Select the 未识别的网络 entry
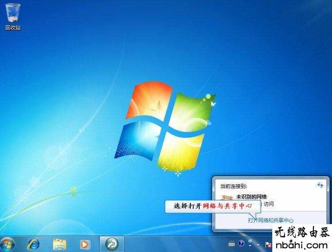Screen dimensions: 332x252 click(251, 197)
